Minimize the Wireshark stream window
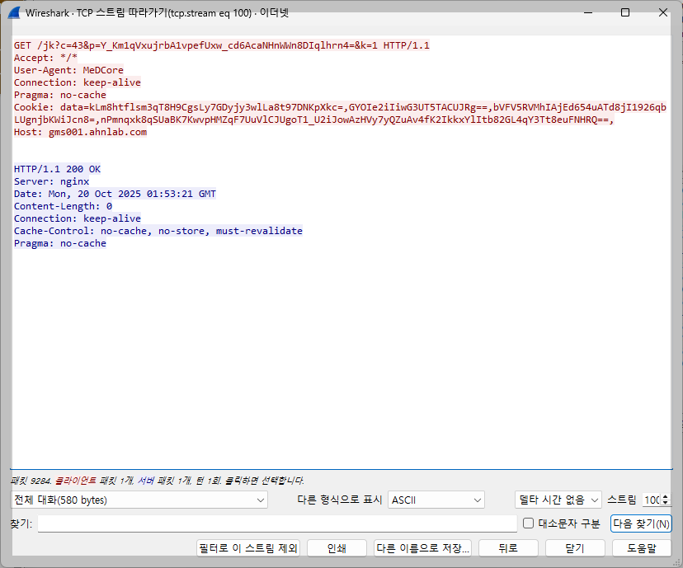Image resolution: width=683 pixels, height=568 pixels. coord(588,12)
